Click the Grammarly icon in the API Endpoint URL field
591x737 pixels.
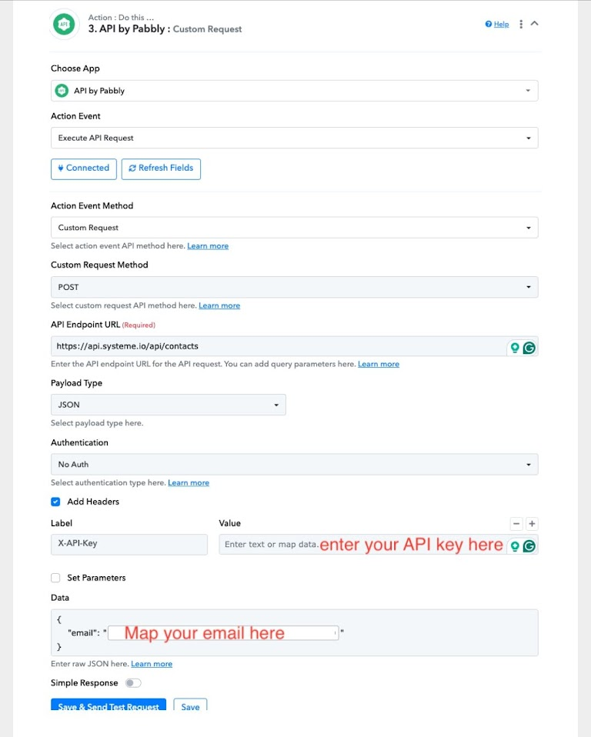tap(529, 348)
